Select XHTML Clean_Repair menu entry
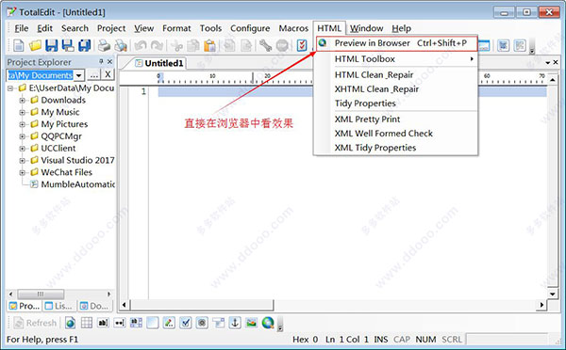This screenshot has height=350, width=566. 396,89
